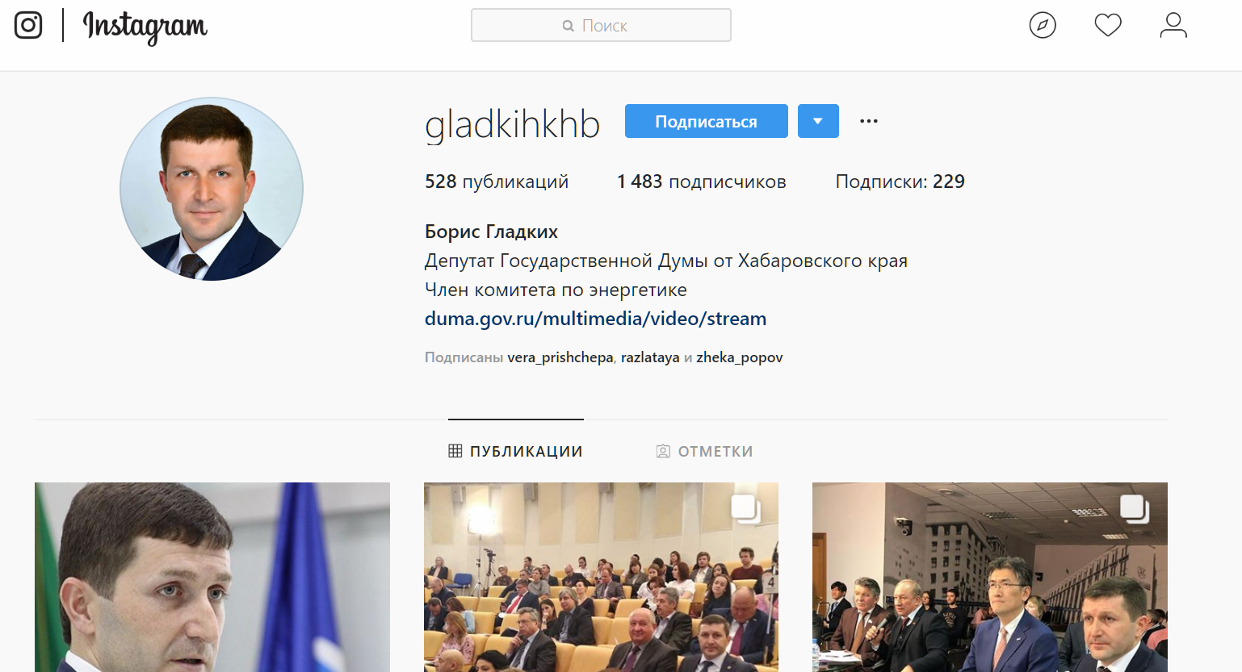Click the Instagram wordmark logo

[145, 27]
